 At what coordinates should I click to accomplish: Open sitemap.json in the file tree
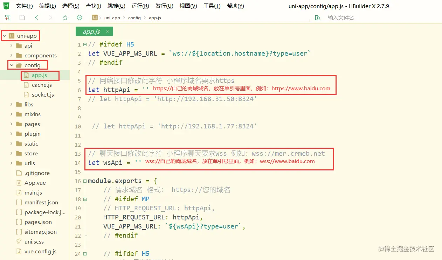coord(41,232)
